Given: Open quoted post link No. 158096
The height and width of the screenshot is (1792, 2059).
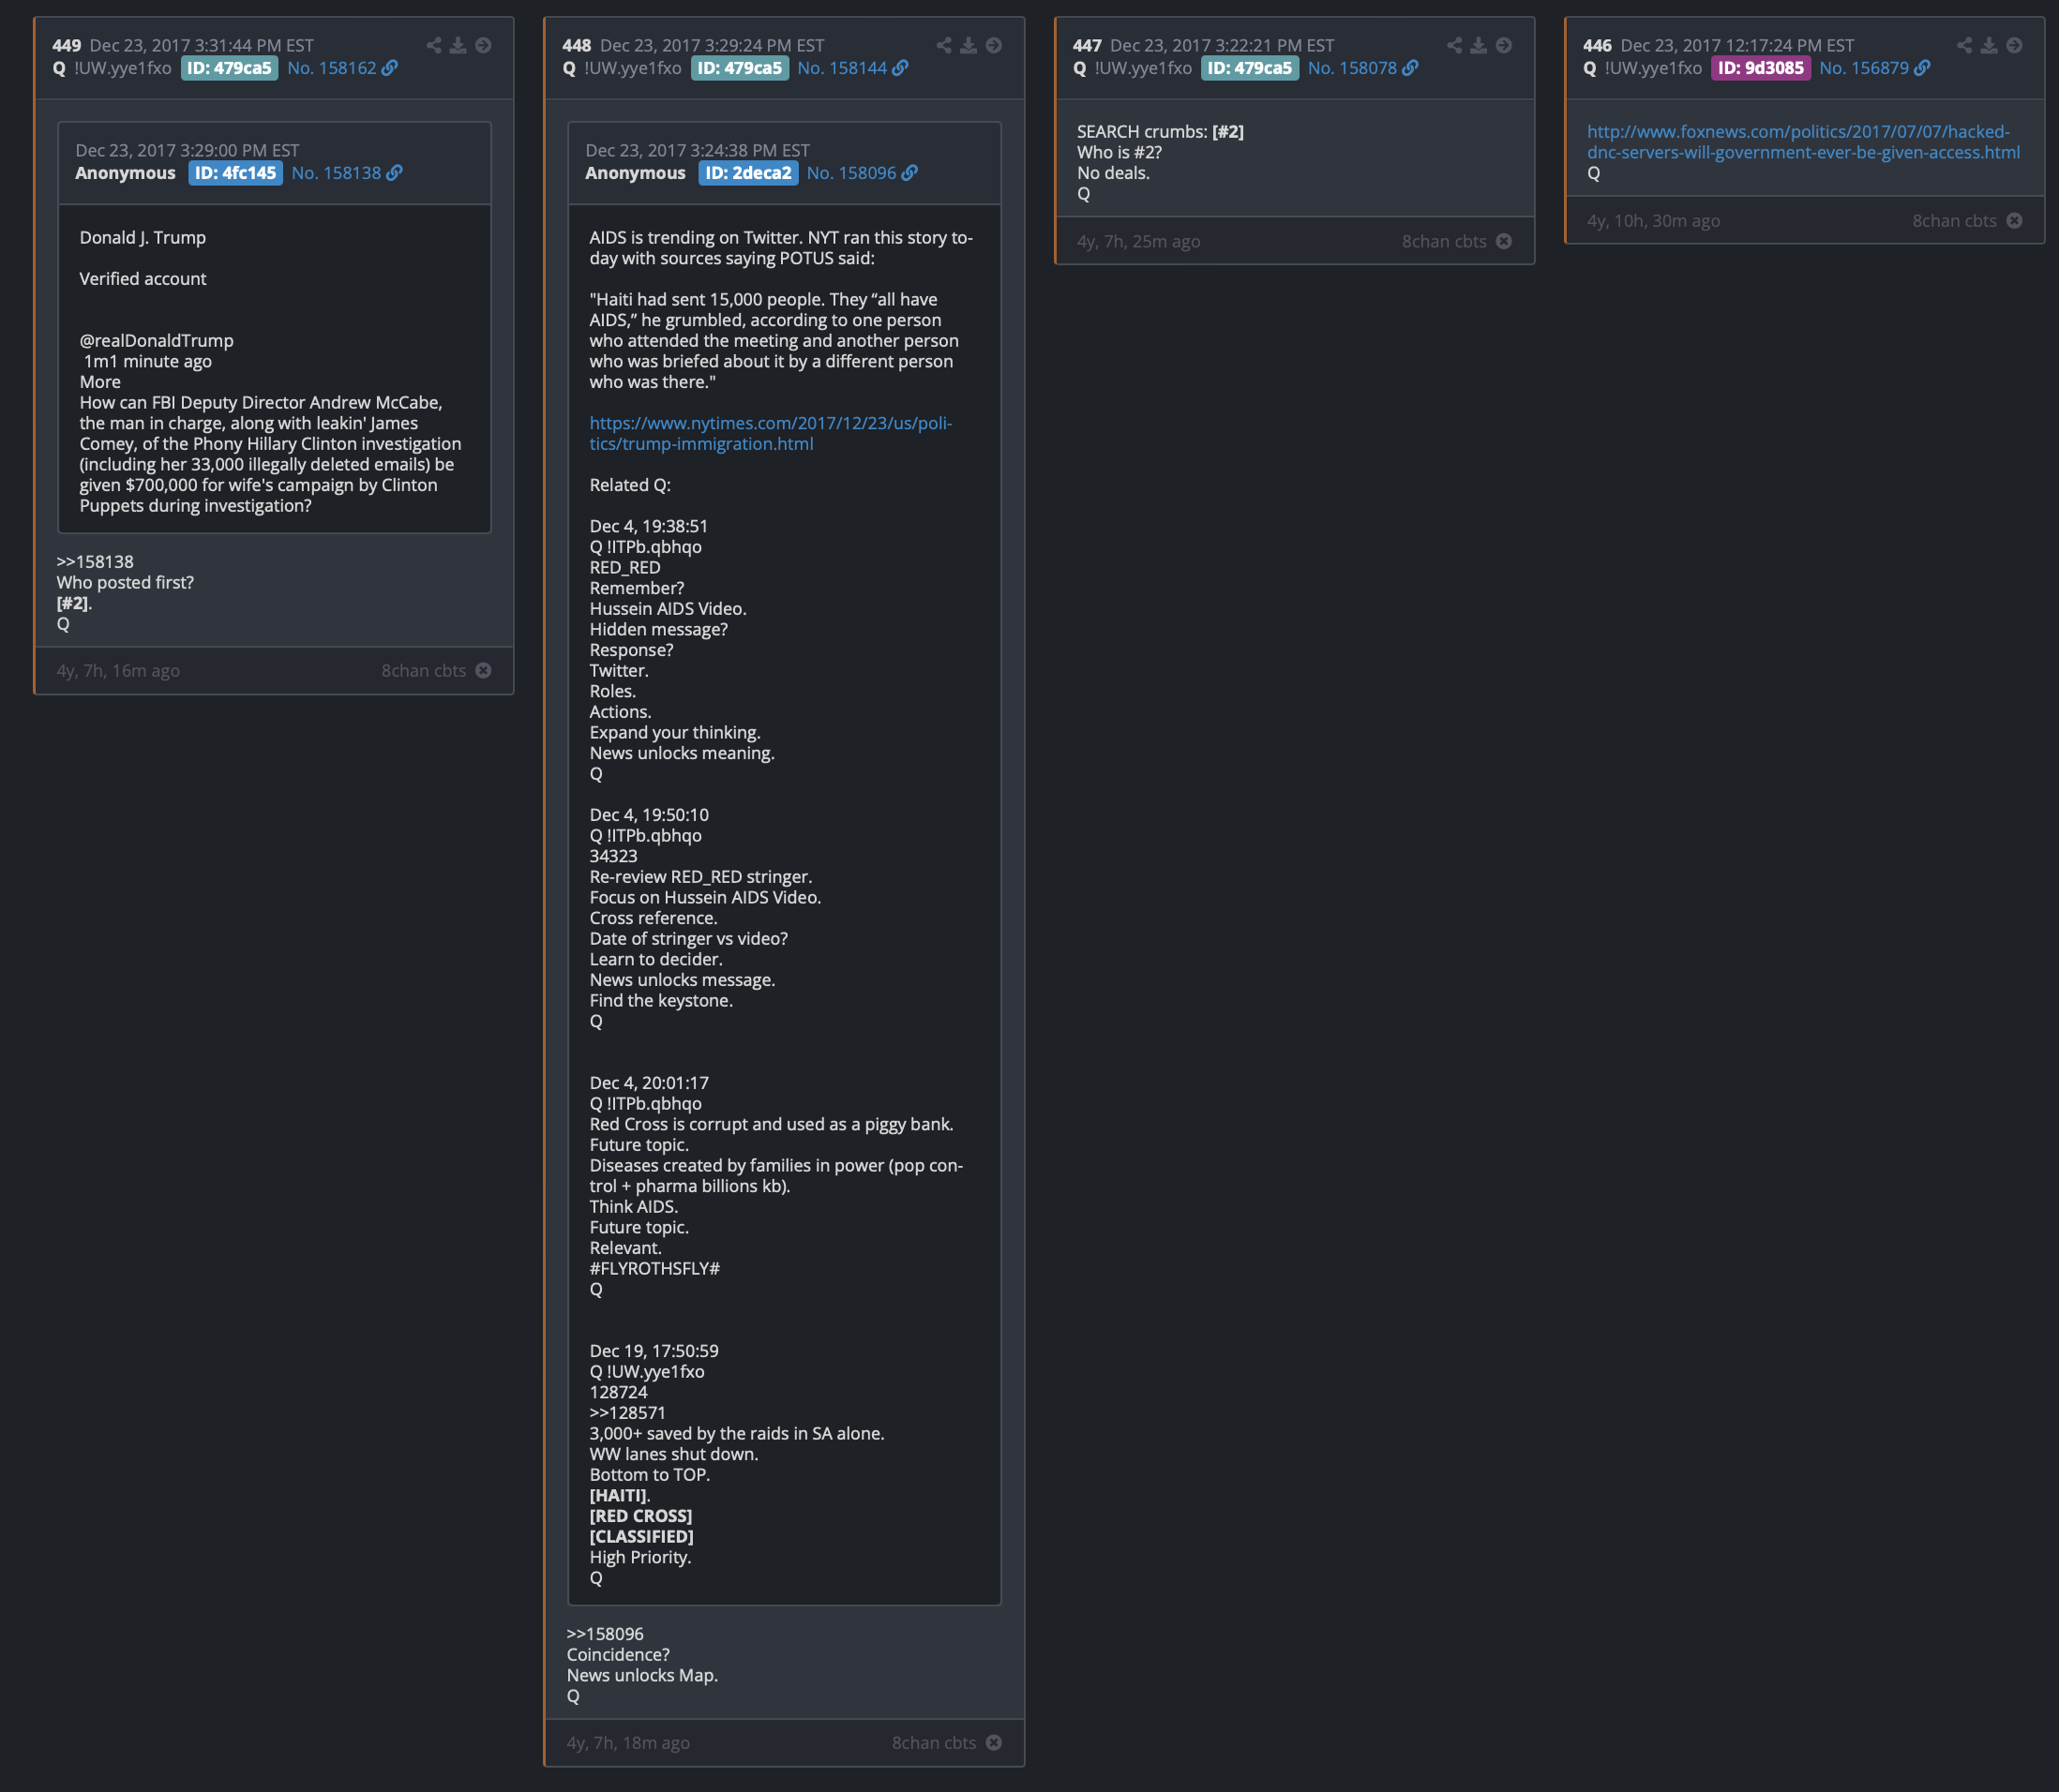Looking at the screenshot, I should click(851, 173).
